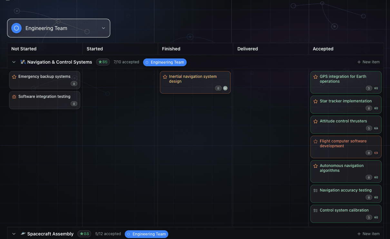Select the Not Started column header
Image resolution: width=390 pixels, height=239 pixels.
24,49
